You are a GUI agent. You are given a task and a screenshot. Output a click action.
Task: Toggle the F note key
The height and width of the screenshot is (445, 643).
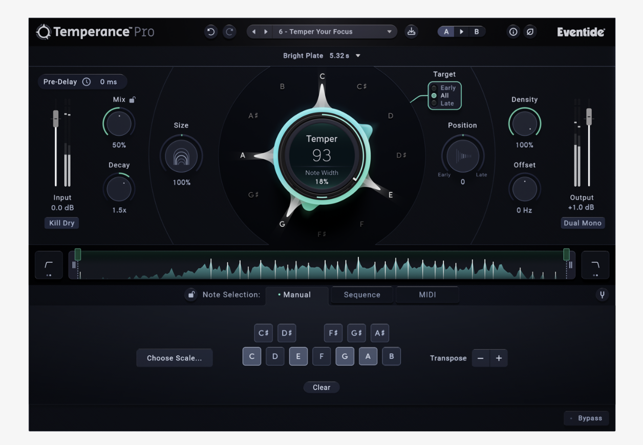[321, 357]
